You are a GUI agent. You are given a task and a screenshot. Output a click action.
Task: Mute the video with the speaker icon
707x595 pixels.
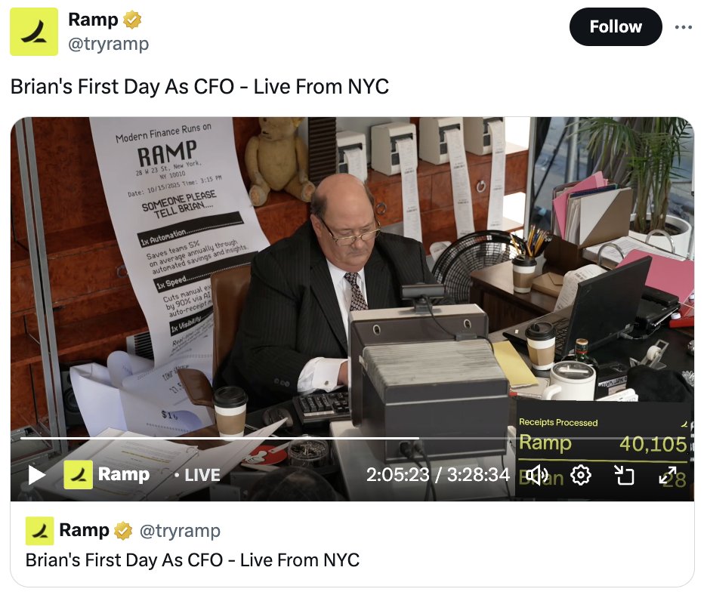(536, 475)
